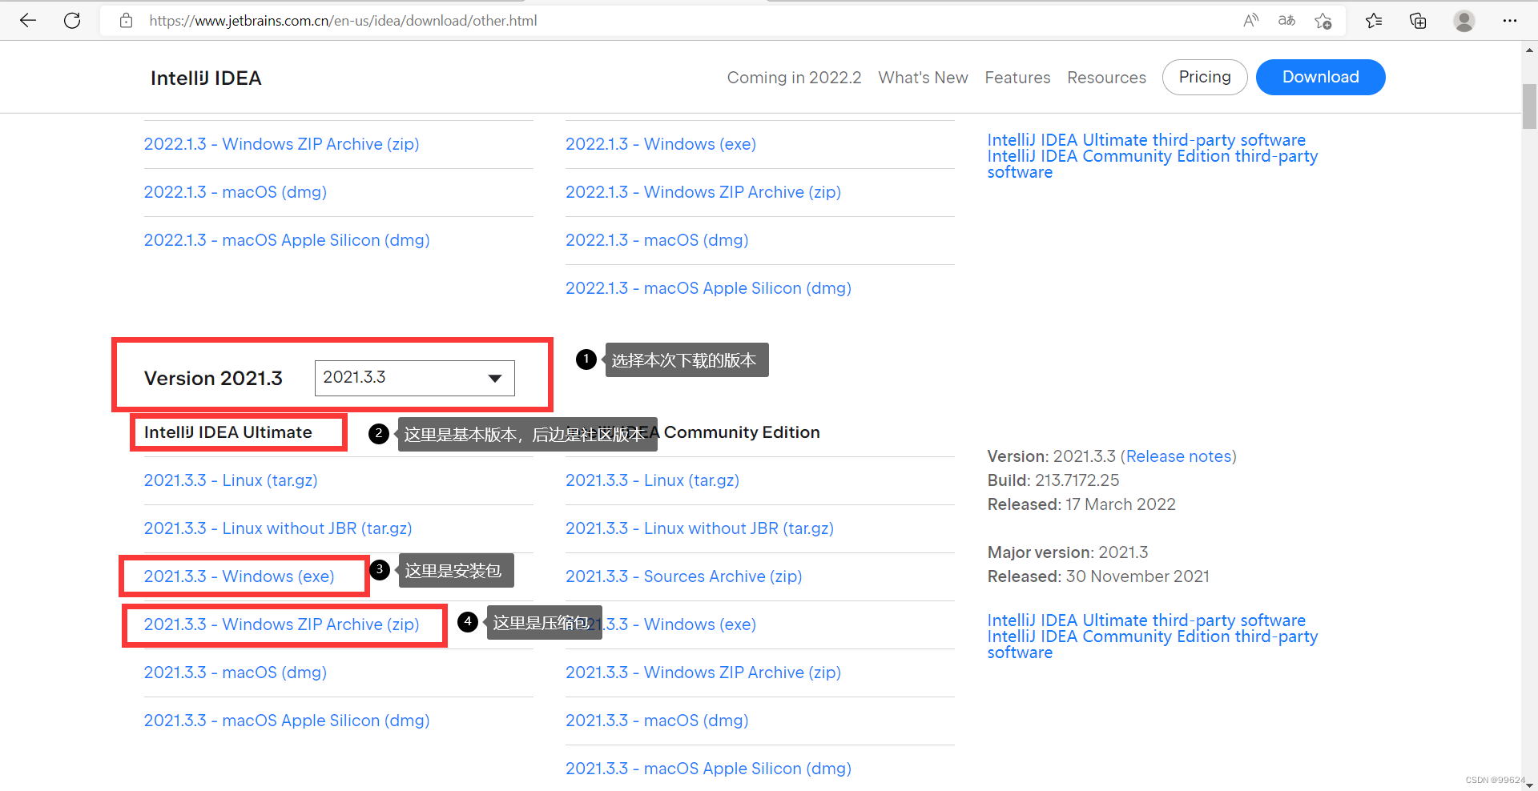Refresh the current page
The height and width of the screenshot is (791, 1538).
pos(71,20)
